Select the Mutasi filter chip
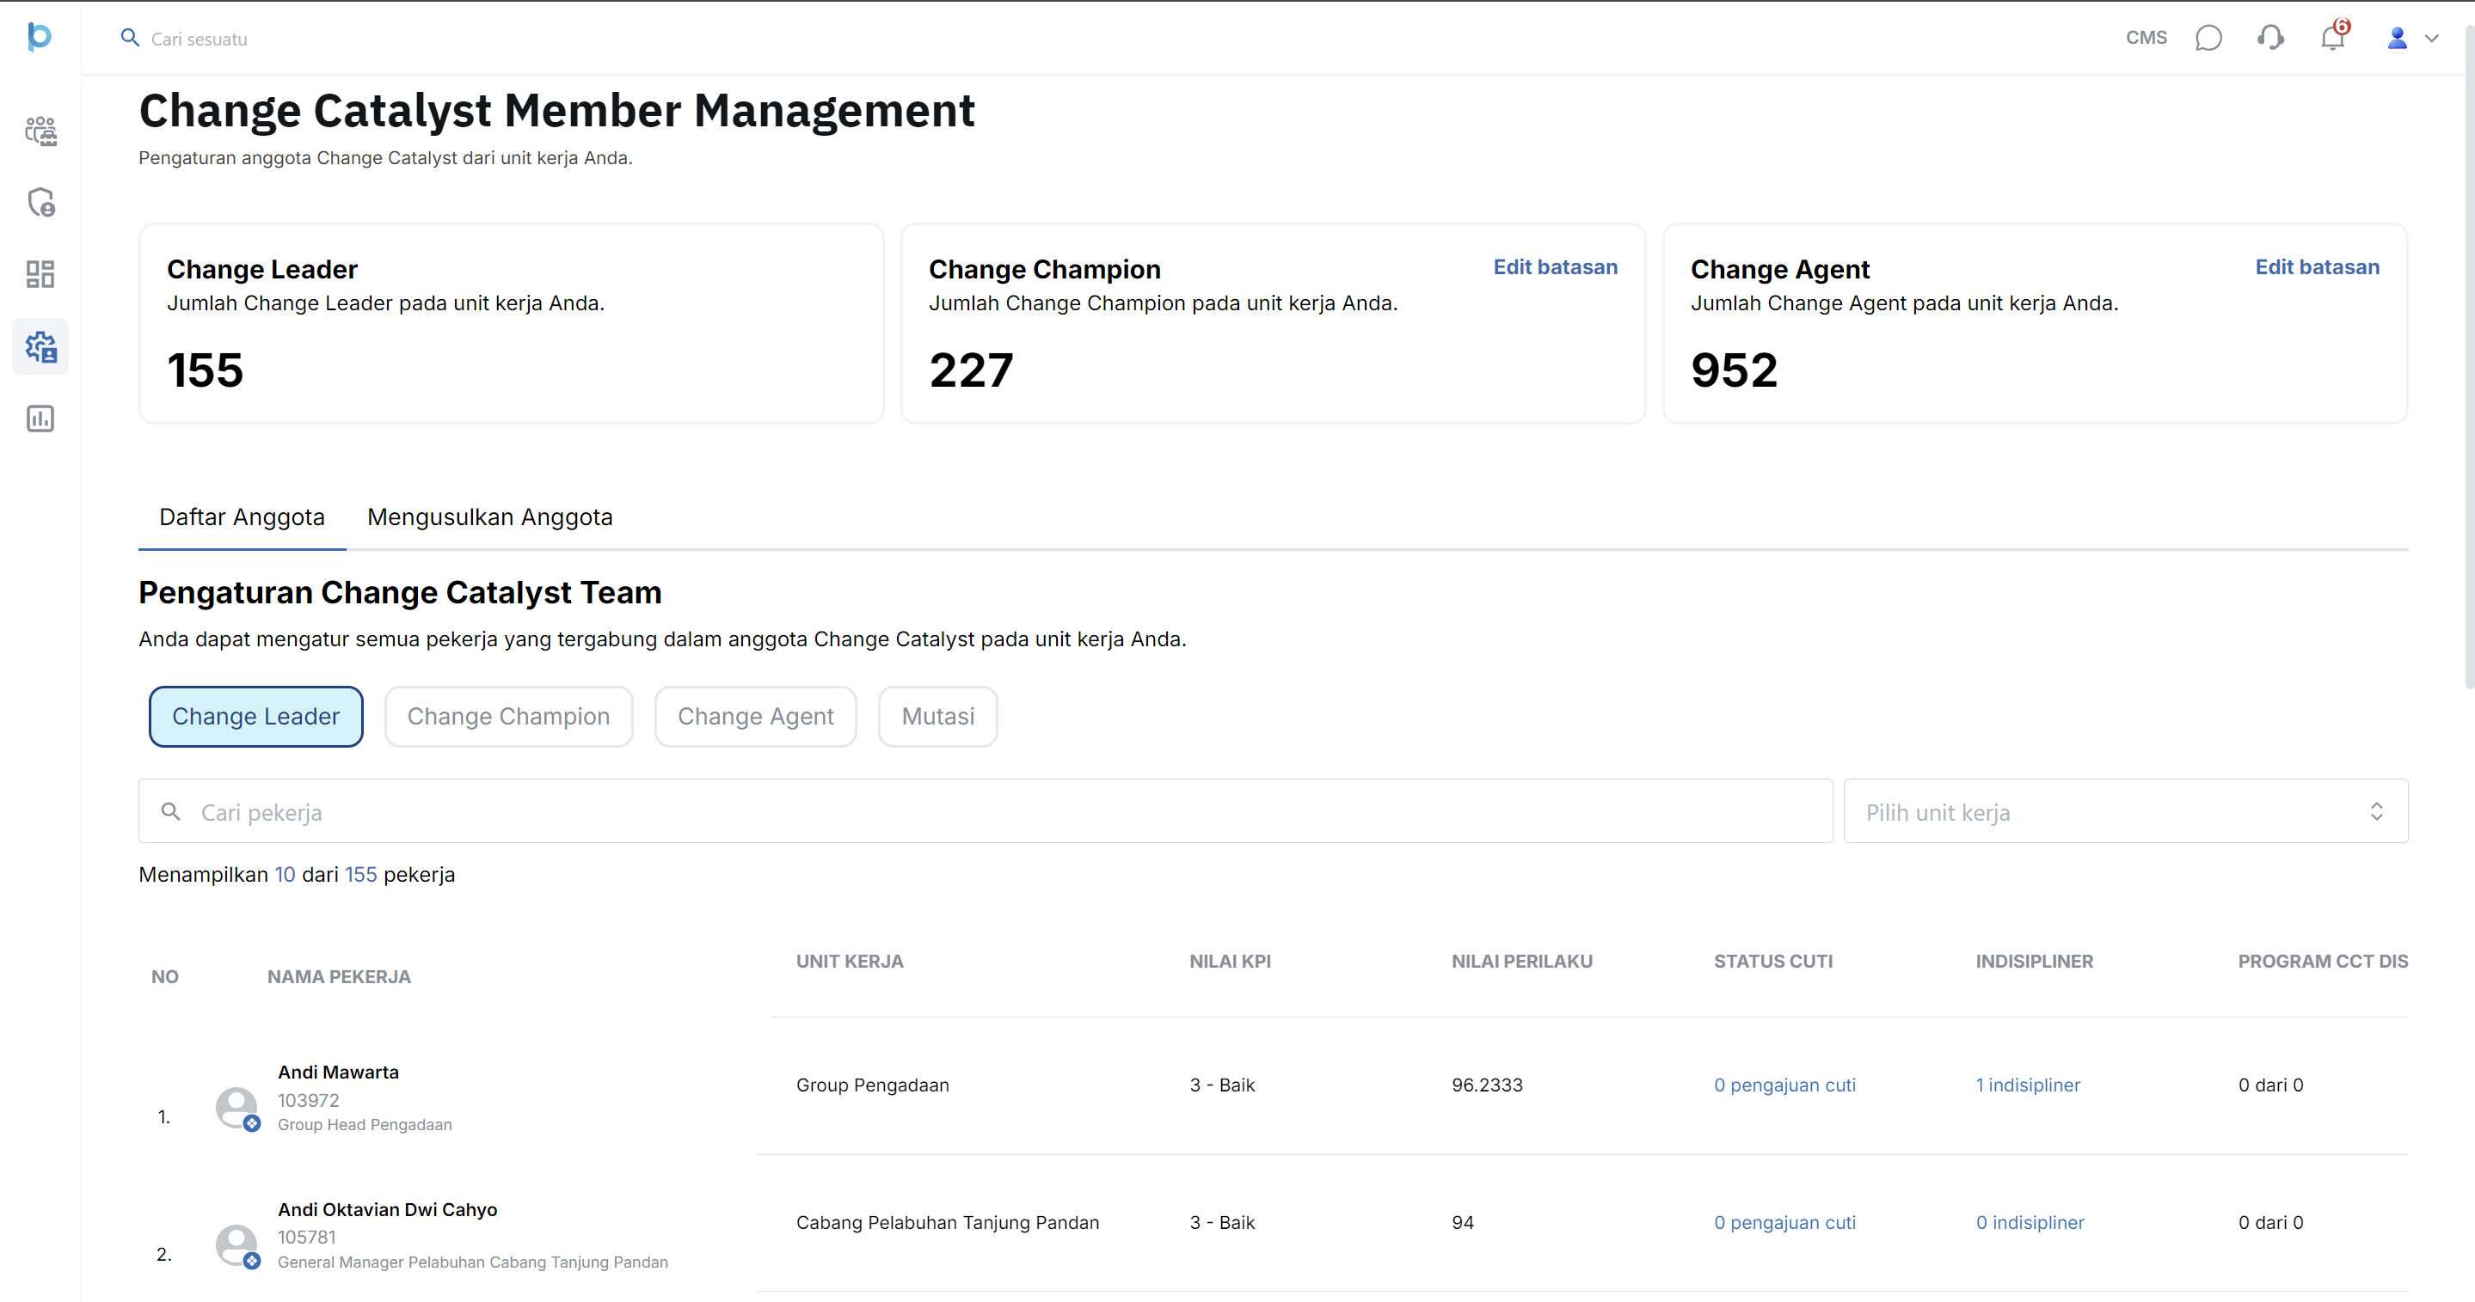This screenshot has height=1302, width=2475. 937,716
